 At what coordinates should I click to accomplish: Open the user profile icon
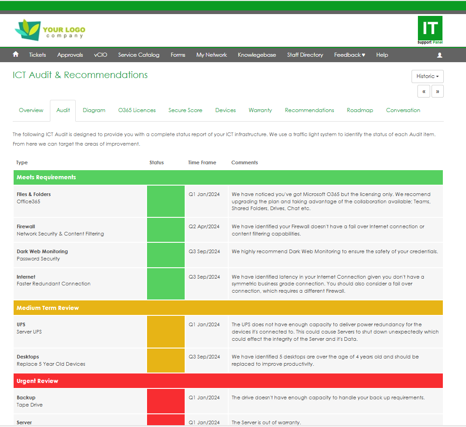[x=439, y=55]
